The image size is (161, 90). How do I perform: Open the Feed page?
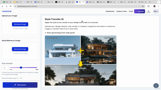pyautogui.click(x=131, y=11)
